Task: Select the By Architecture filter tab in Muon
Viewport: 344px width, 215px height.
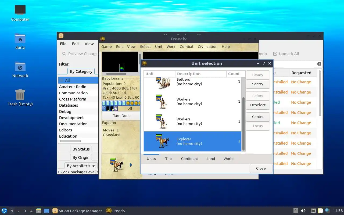Action: [81, 166]
